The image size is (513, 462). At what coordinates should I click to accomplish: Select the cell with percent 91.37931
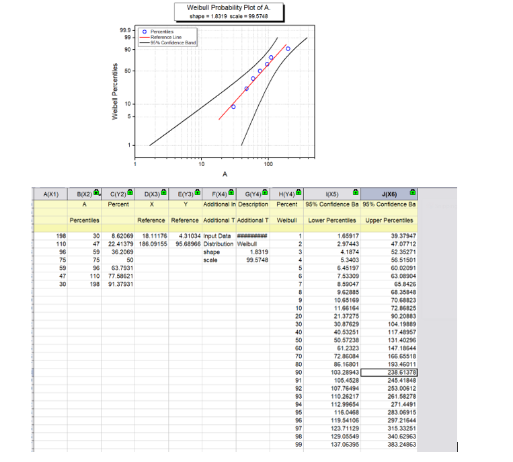[x=118, y=284]
